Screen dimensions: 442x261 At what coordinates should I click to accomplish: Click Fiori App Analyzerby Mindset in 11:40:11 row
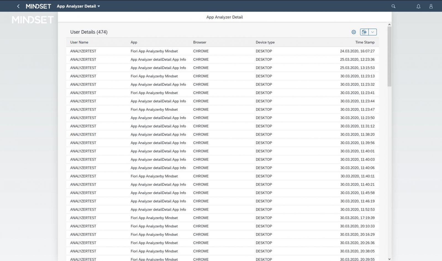pyautogui.click(x=154, y=176)
